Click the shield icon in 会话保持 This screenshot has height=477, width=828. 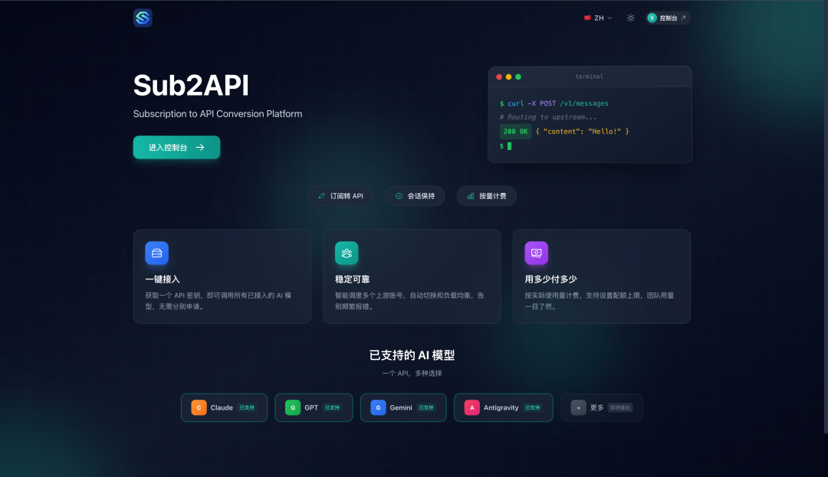[399, 196]
